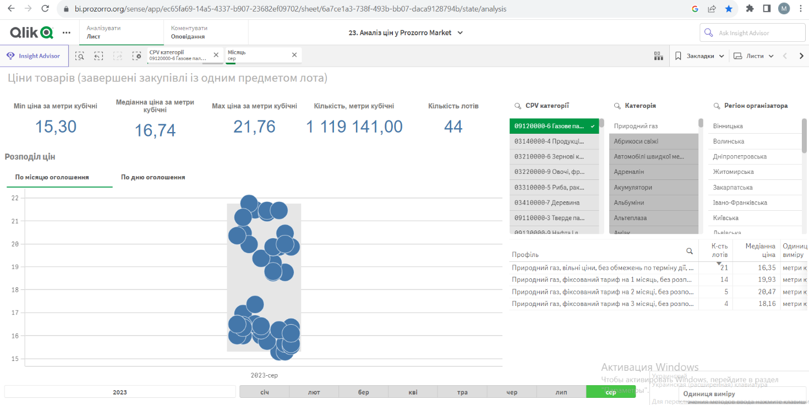Image resolution: width=809 pixels, height=405 pixels.
Task: Switch to Аналізувати Лист tab
Action: point(122,32)
